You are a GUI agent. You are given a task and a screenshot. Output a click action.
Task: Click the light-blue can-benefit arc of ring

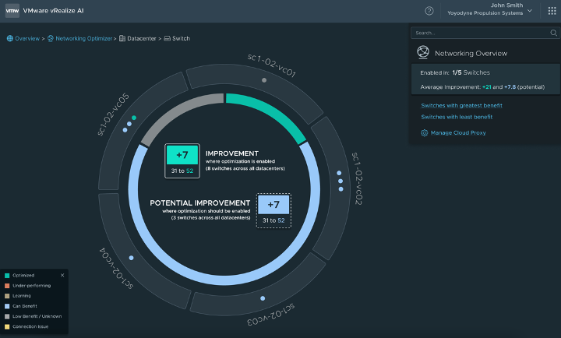click(224, 280)
